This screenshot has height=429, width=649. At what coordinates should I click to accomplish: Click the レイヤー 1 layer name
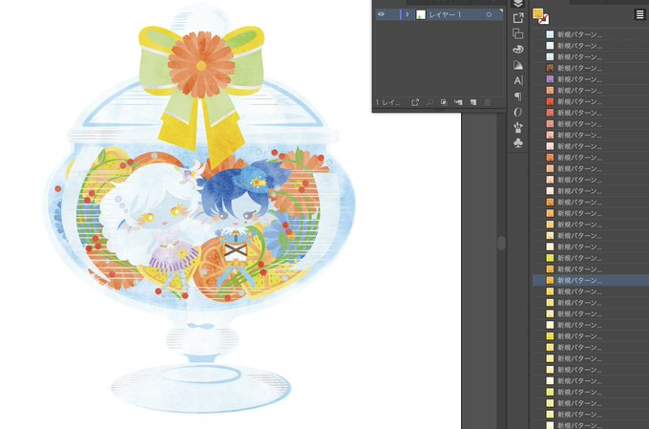445,14
